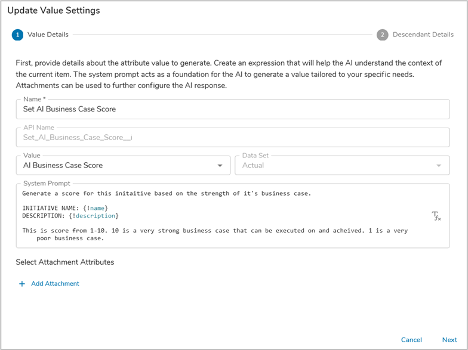Click the Actual text in Data Set

point(253,165)
